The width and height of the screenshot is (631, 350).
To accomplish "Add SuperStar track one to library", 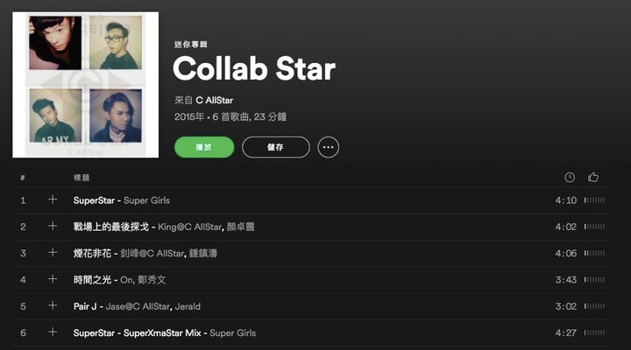I will tap(53, 199).
